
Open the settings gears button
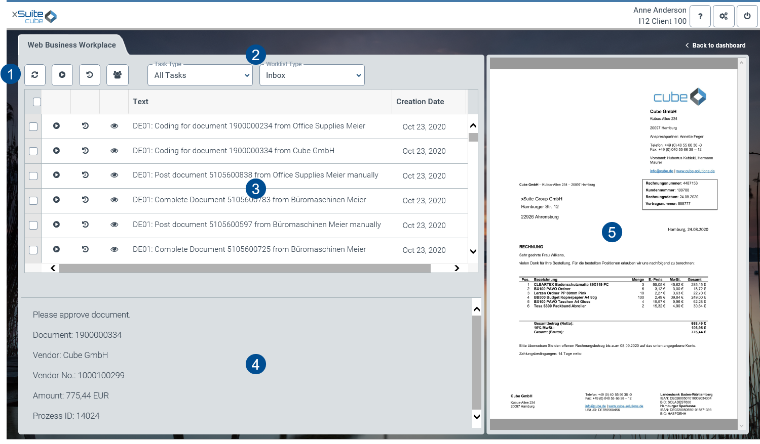click(724, 16)
